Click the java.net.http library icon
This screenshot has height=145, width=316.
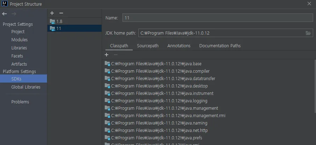(x=108, y=131)
